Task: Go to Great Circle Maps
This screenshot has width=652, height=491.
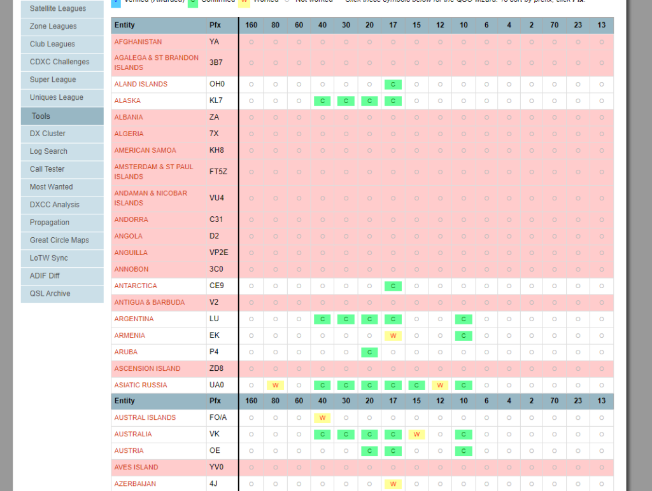Action: click(x=59, y=240)
